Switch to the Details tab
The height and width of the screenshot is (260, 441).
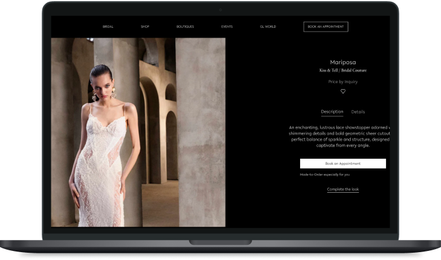click(x=358, y=112)
